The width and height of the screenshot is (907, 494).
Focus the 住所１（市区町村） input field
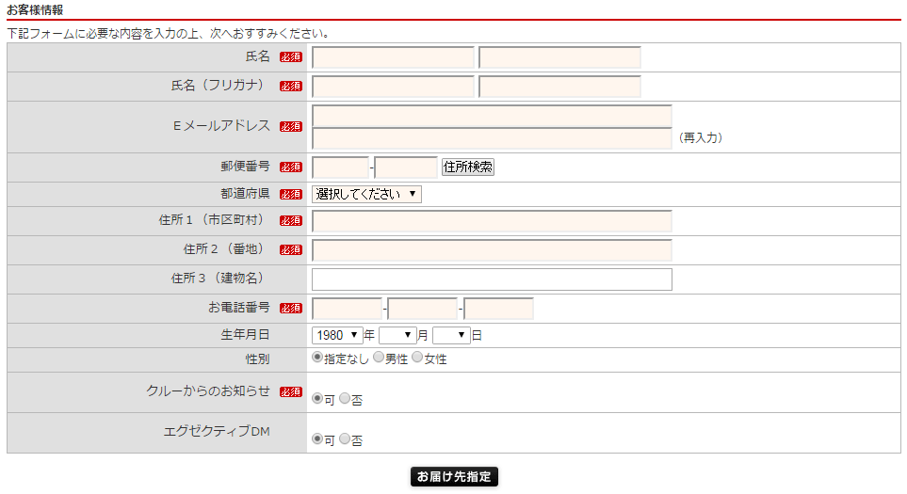point(492,221)
